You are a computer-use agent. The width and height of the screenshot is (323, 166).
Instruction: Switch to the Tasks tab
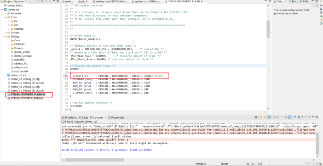tap(83, 117)
